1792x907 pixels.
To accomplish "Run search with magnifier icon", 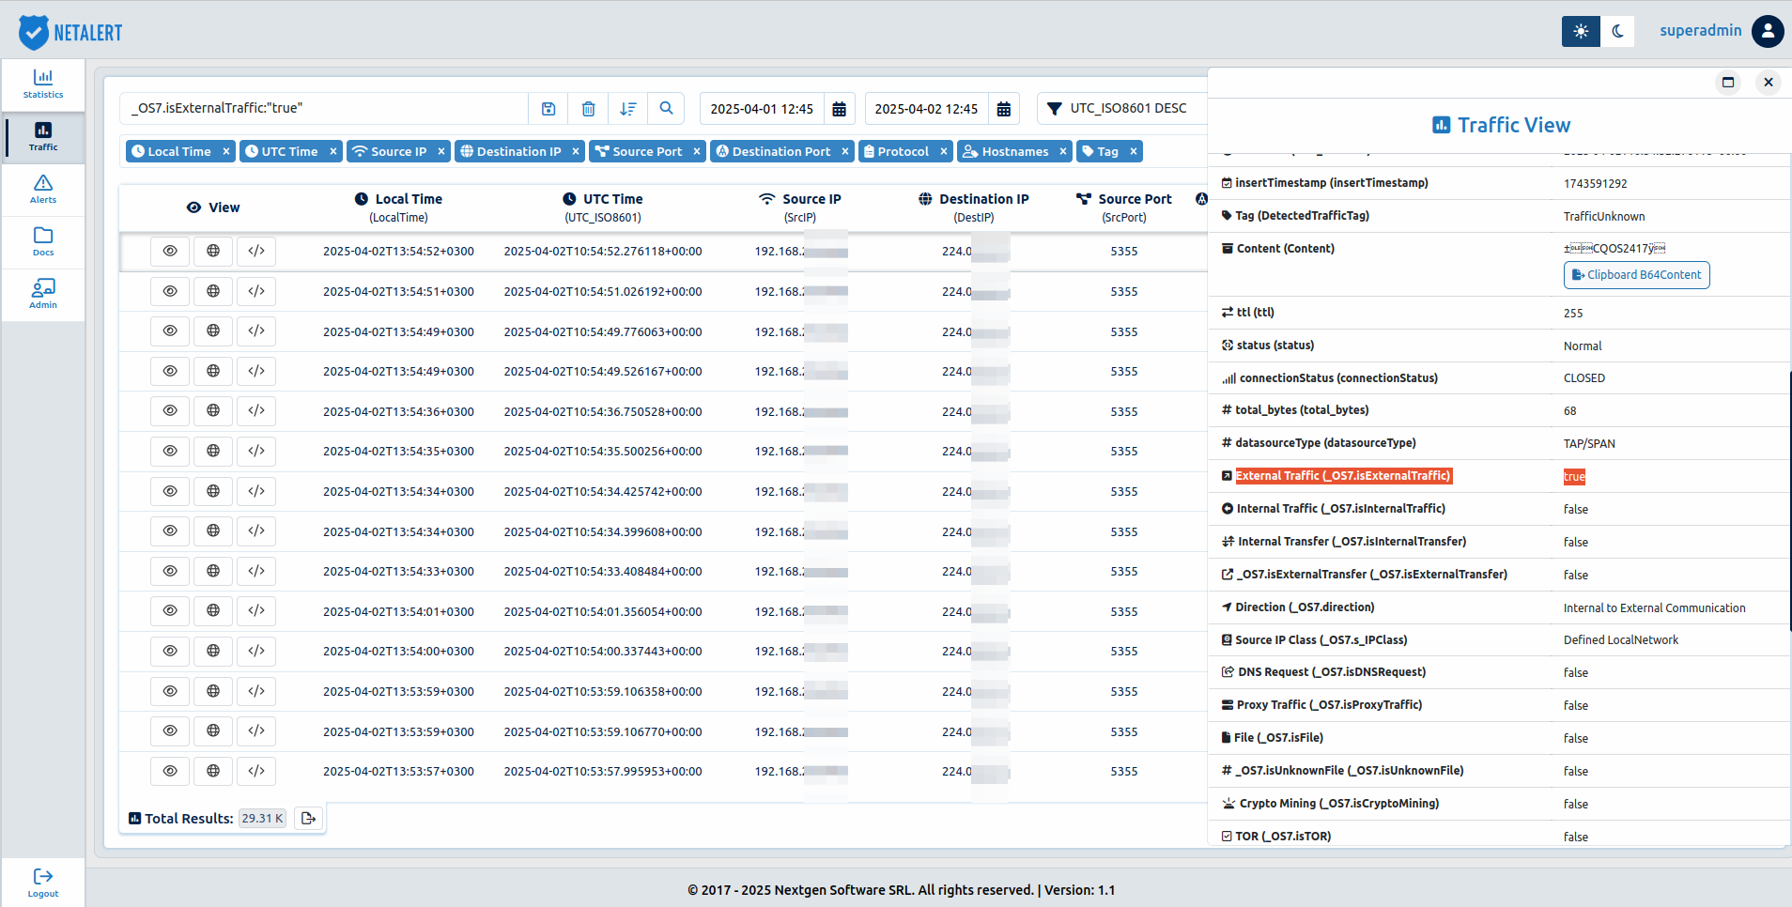I will pos(666,109).
